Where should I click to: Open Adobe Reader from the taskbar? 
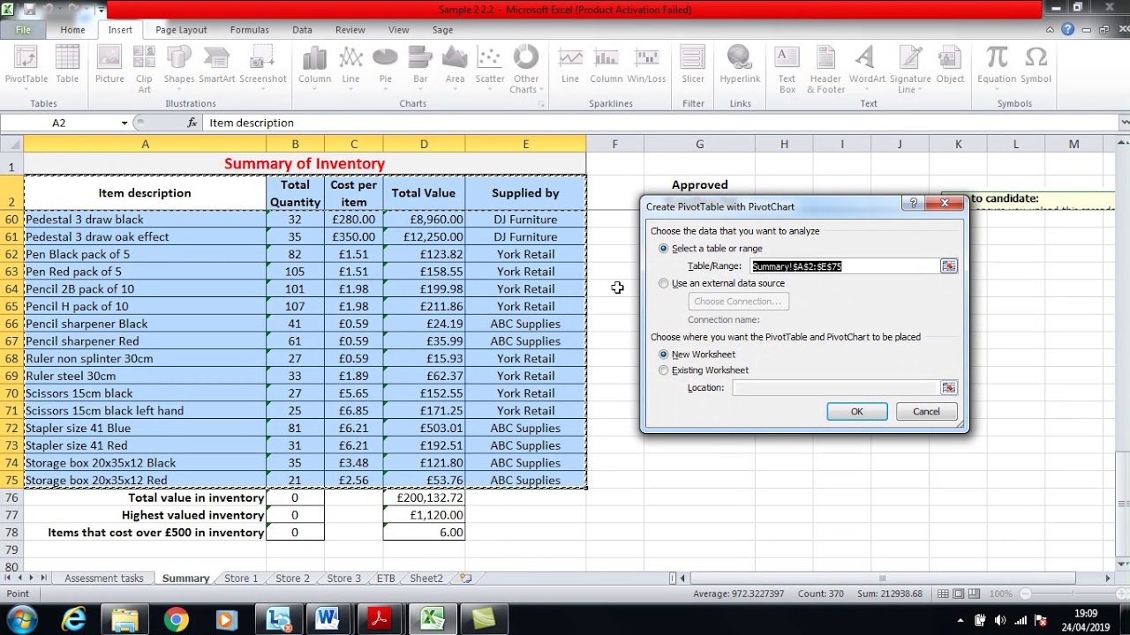pyautogui.click(x=380, y=620)
